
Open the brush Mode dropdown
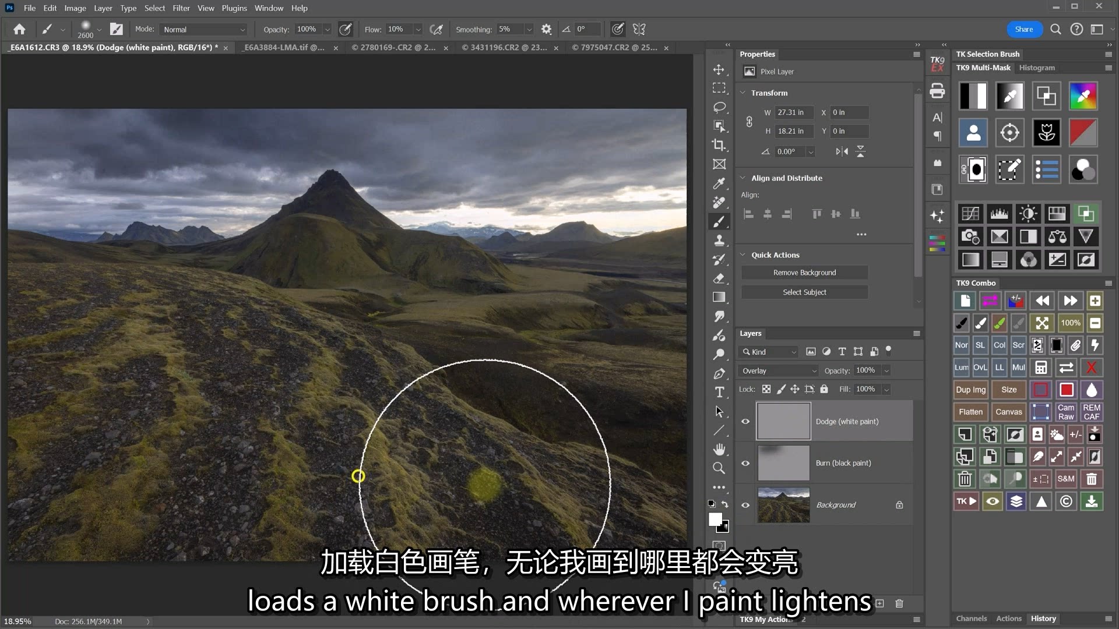click(203, 29)
